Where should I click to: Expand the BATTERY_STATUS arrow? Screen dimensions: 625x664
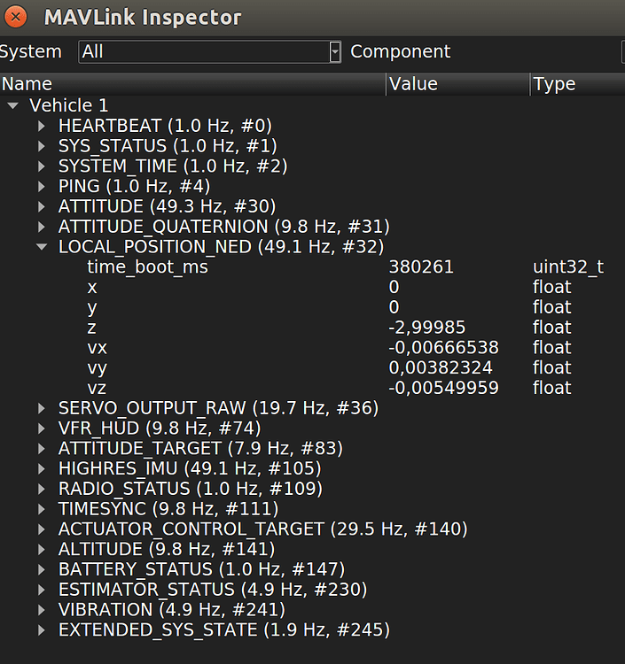coord(42,569)
